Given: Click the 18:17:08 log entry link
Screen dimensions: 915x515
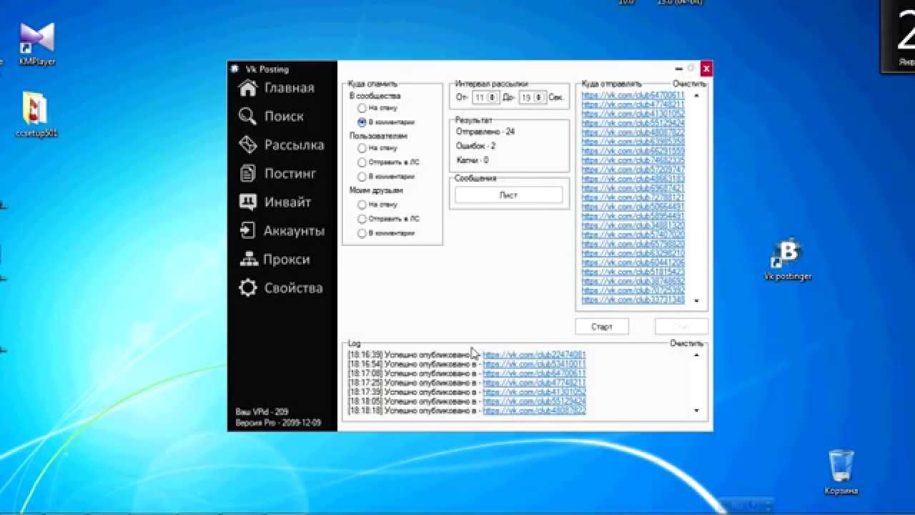Looking at the screenshot, I should (x=534, y=373).
